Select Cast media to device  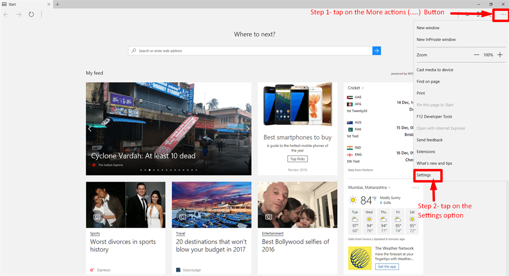click(435, 70)
